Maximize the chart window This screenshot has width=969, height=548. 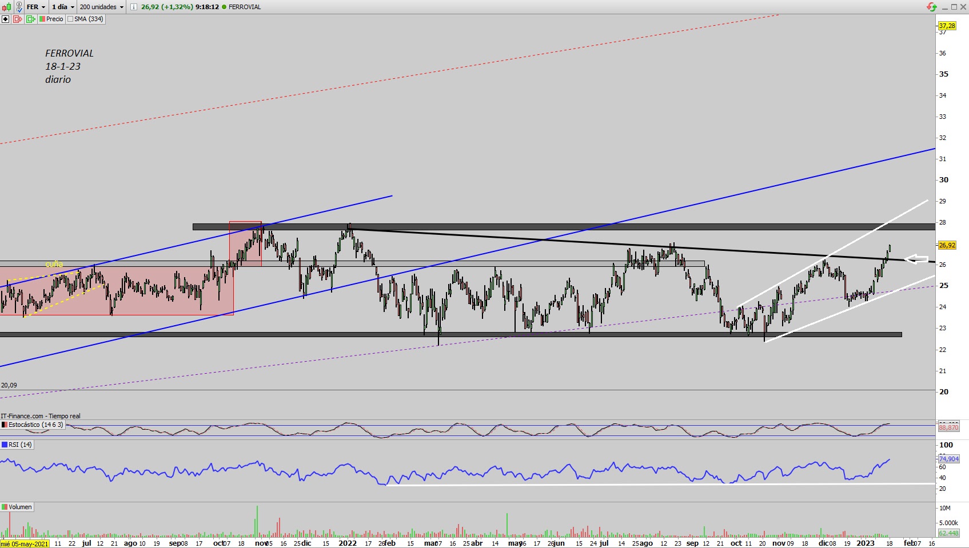tap(954, 7)
